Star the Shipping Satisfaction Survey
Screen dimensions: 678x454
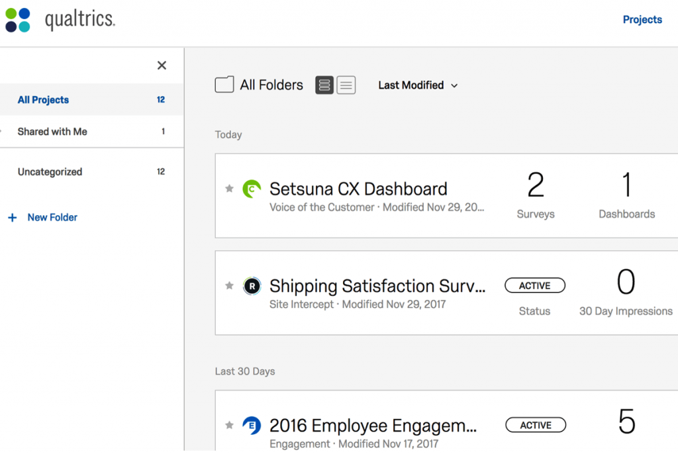tap(229, 286)
